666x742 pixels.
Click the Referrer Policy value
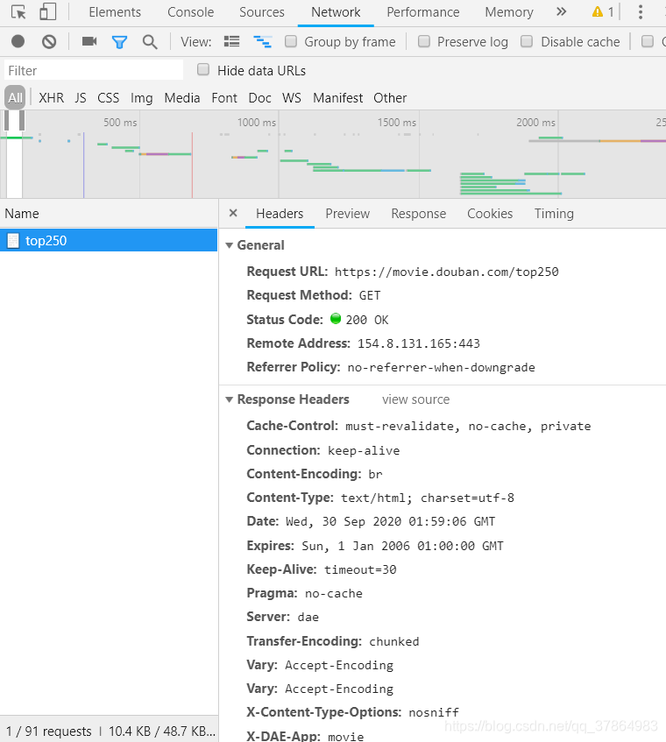pyautogui.click(x=441, y=367)
